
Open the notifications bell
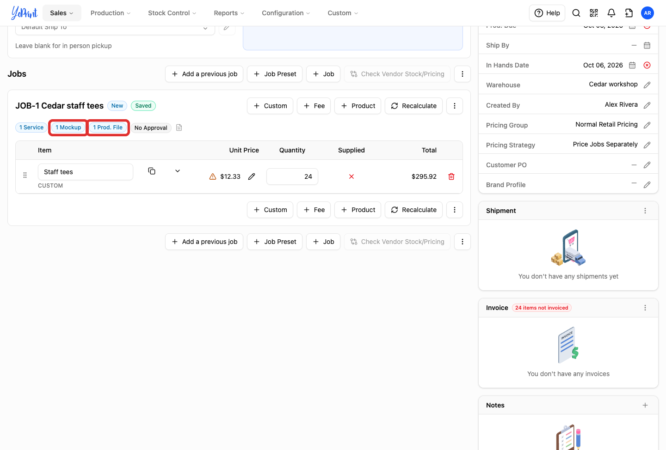click(x=611, y=13)
